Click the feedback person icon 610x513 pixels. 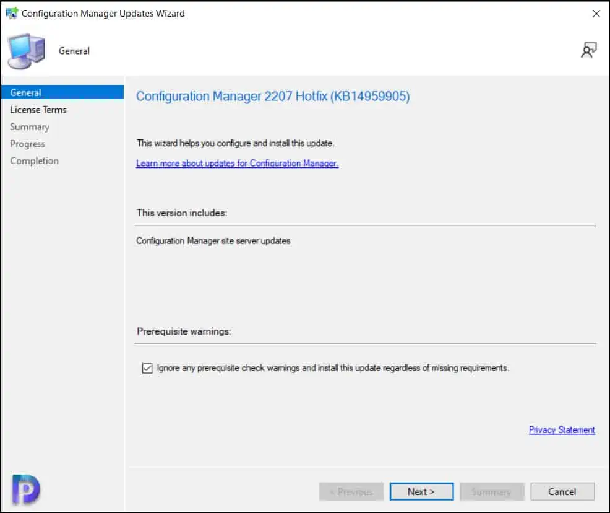point(588,51)
